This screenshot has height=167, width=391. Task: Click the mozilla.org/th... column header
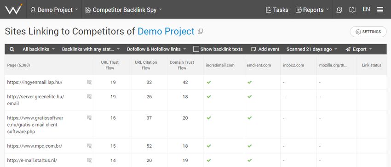(333, 65)
